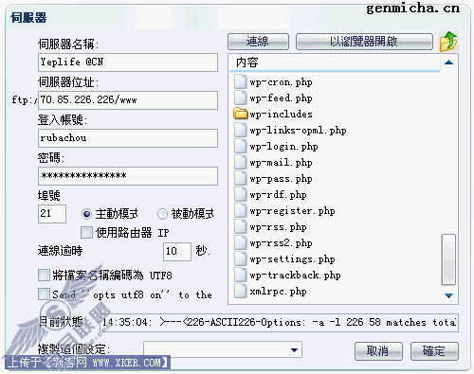Image resolution: width=474 pixels, height=374 pixels.
Task: Click the wp-pass.php file icon
Action: [x=240, y=178]
